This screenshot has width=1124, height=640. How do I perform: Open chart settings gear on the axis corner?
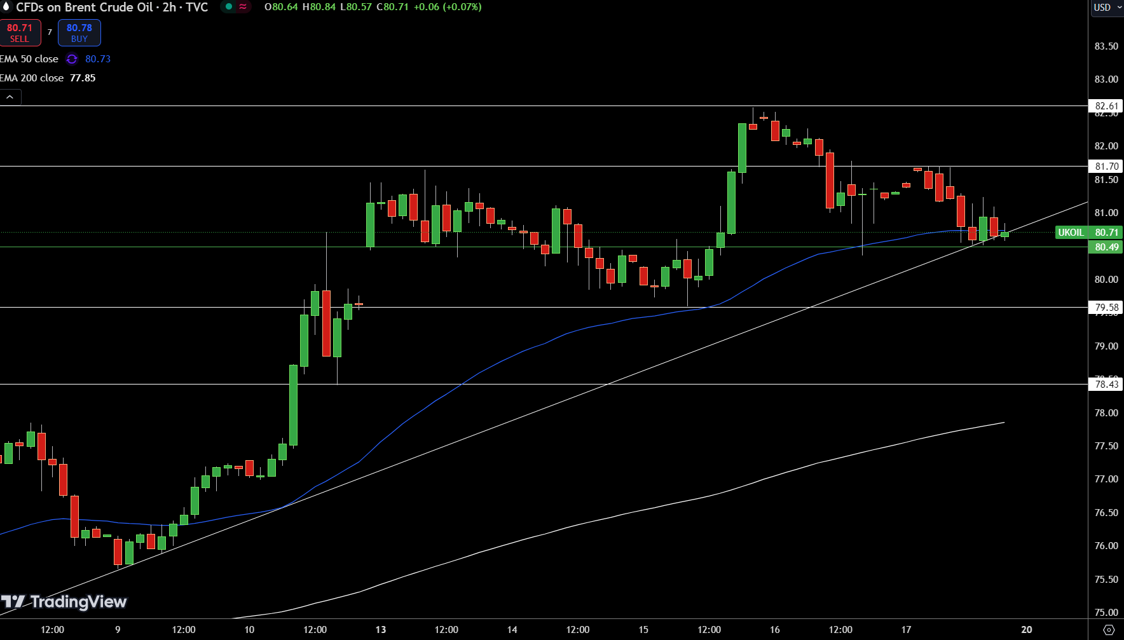[1109, 630]
